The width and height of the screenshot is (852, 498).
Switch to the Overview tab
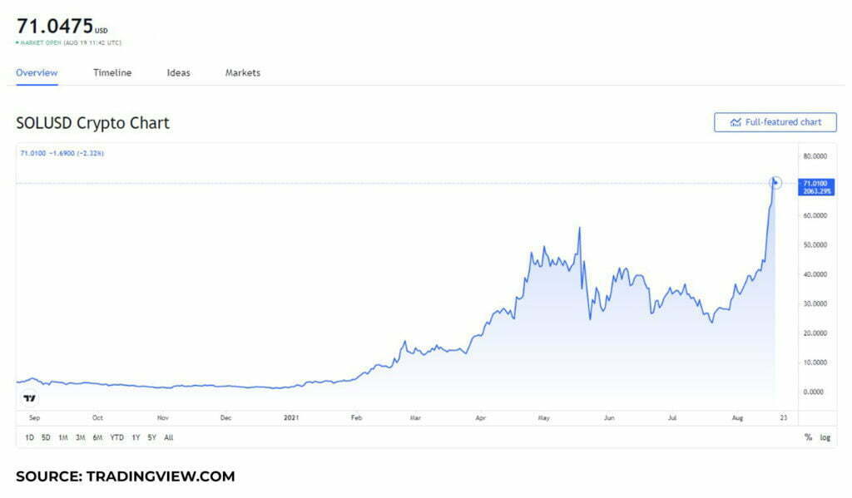click(37, 73)
